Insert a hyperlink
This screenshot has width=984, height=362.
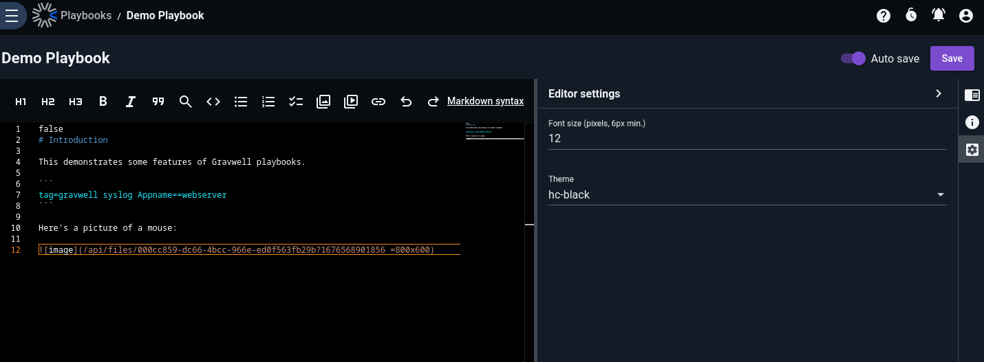tap(378, 102)
